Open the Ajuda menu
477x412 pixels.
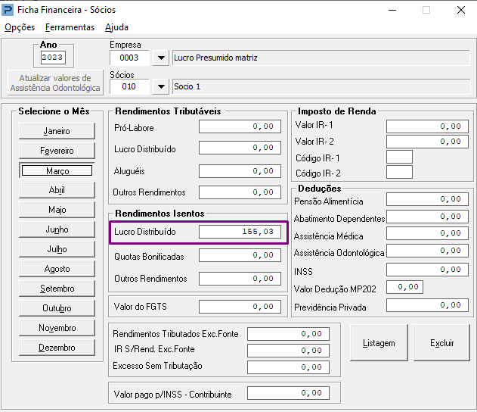point(116,27)
